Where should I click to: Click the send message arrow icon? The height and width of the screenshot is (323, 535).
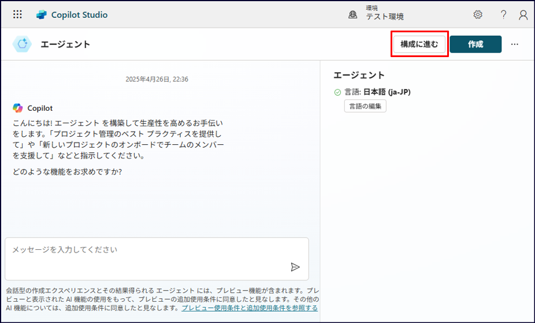(x=295, y=267)
